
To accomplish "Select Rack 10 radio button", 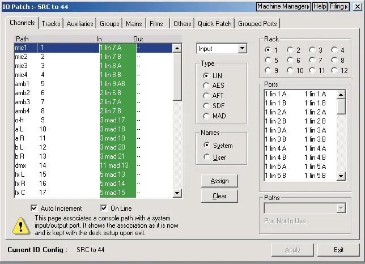I will (290, 70).
